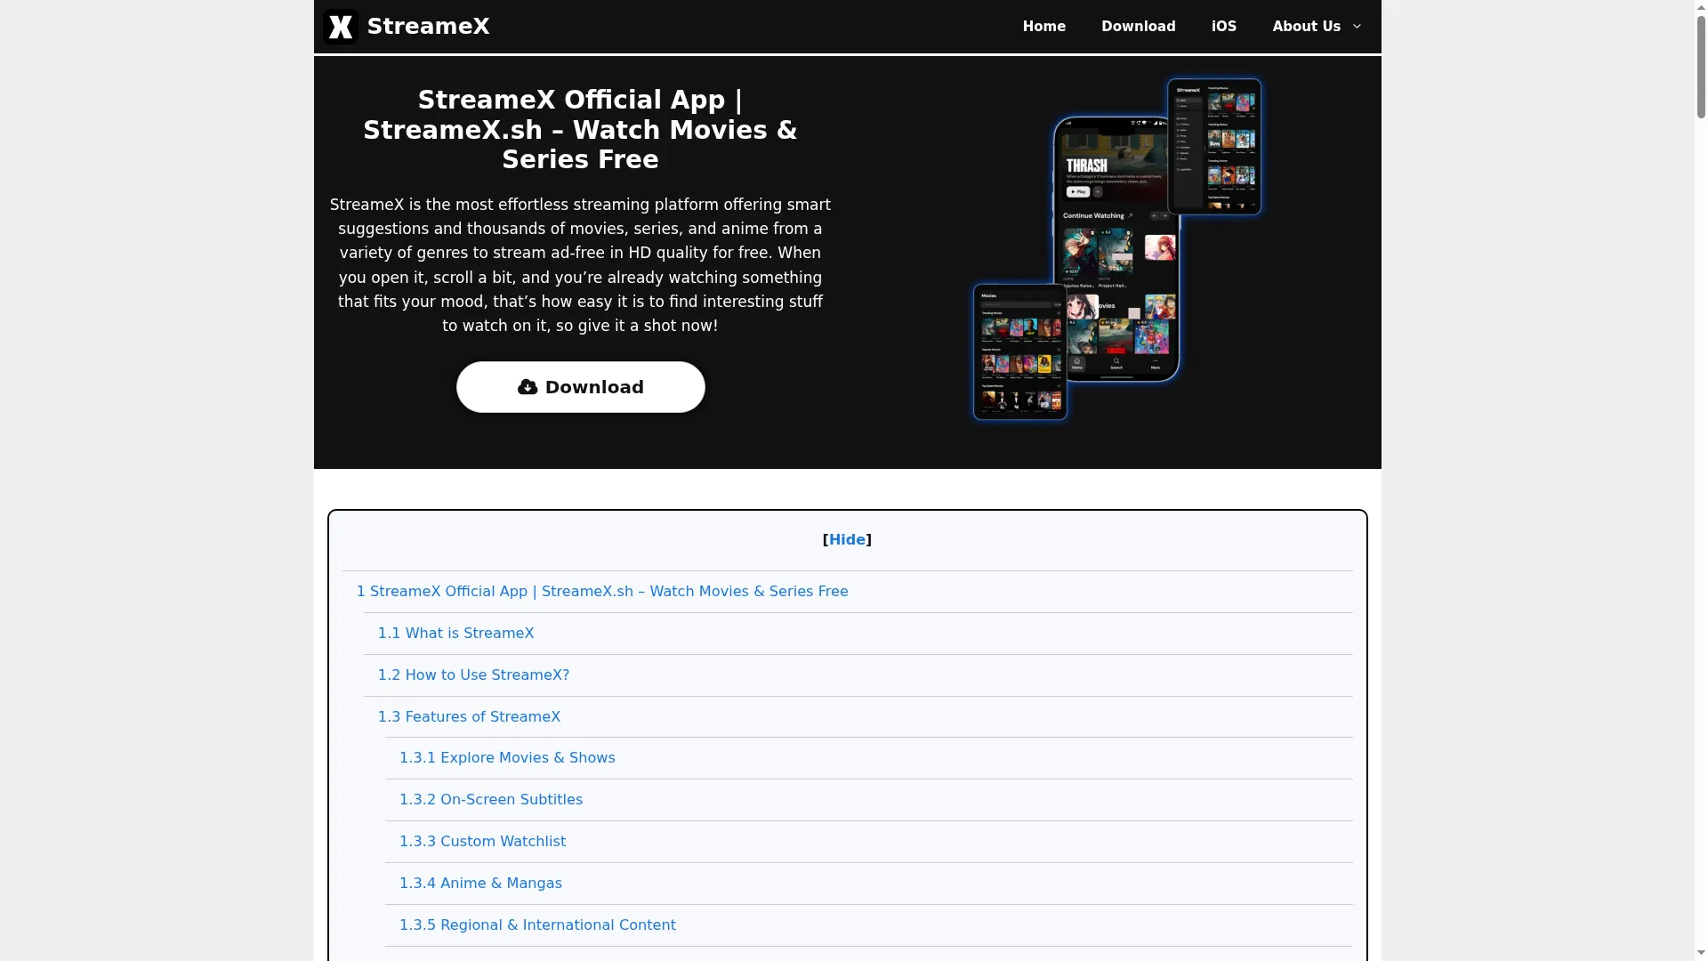Click the StreameX X logo icon
Screen dimensions: 1708x961
pos(340,27)
